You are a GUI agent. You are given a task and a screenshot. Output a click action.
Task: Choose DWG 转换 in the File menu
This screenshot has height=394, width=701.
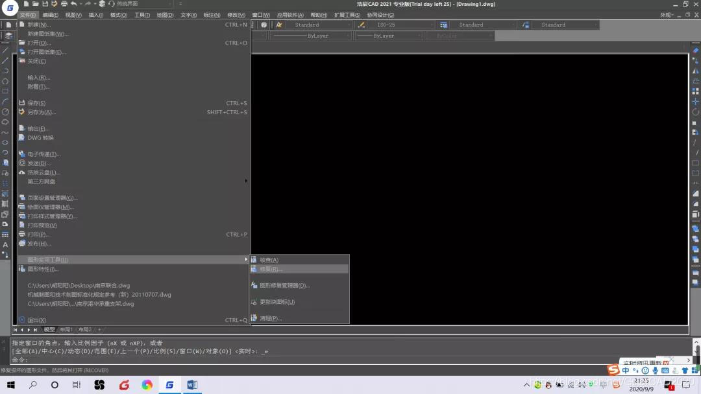point(134,137)
